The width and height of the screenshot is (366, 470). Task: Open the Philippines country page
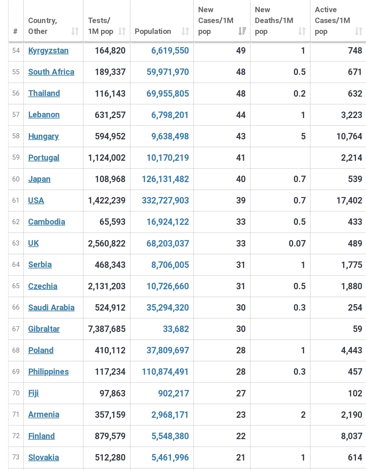tap(49, 372)
